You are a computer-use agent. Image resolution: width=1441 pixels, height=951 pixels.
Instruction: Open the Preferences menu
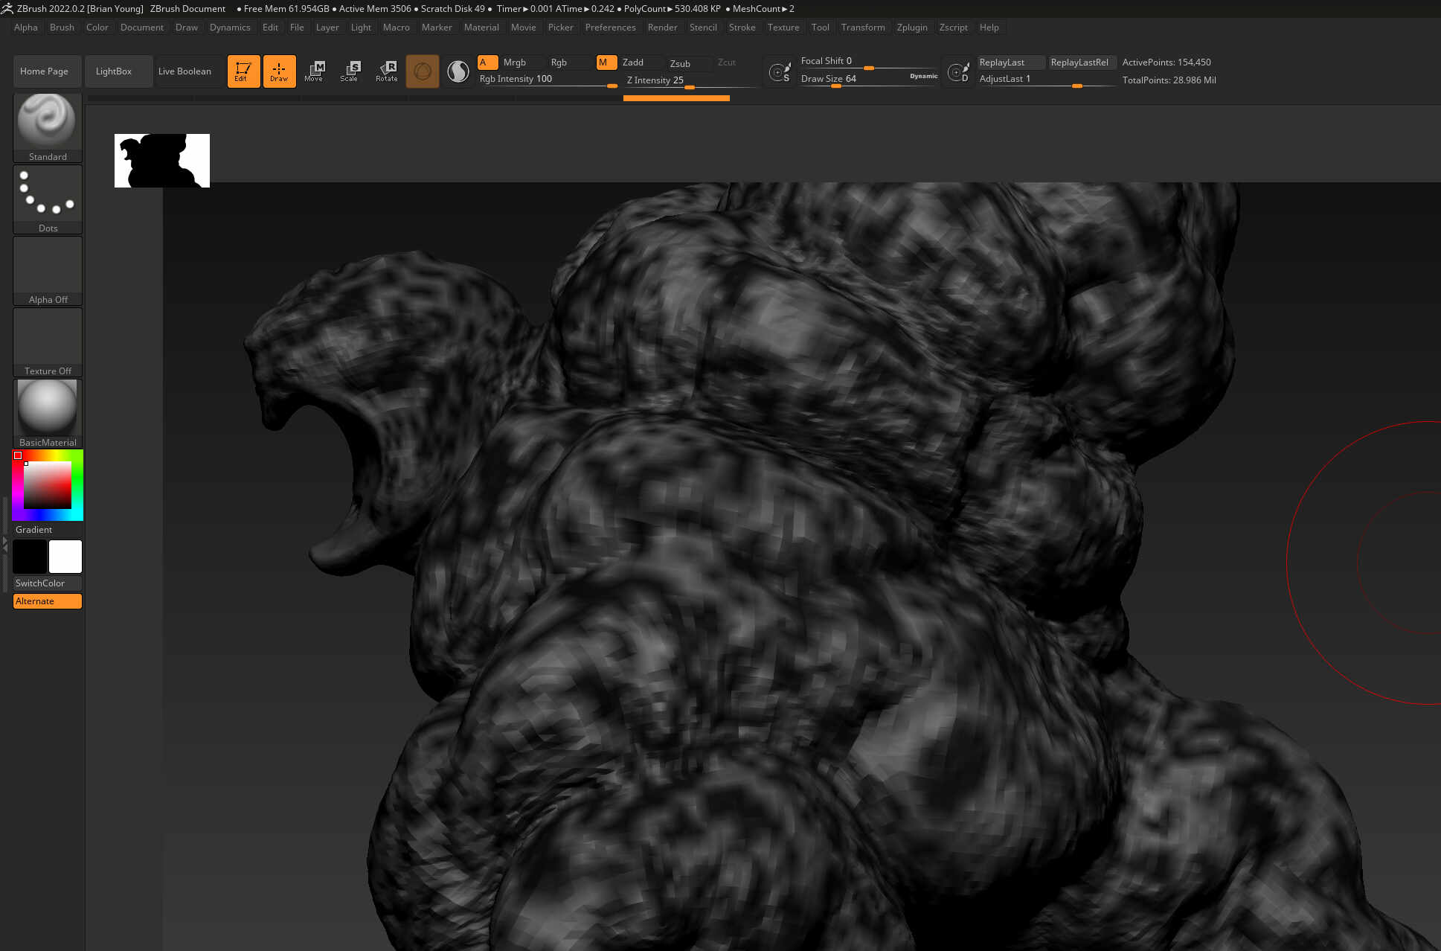(x=610, y=28)
